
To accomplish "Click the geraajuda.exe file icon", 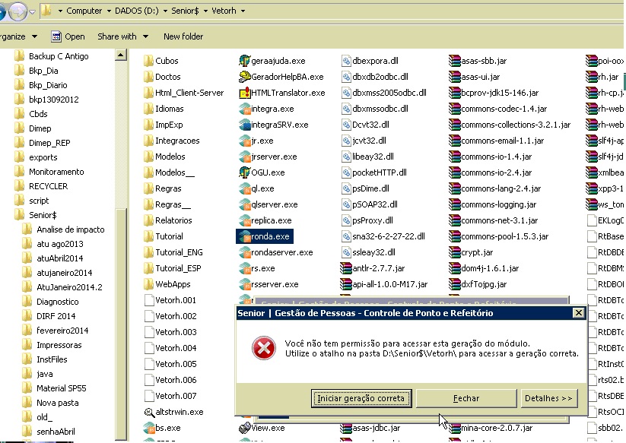I will pyautogui.click(x=244, y=61).
